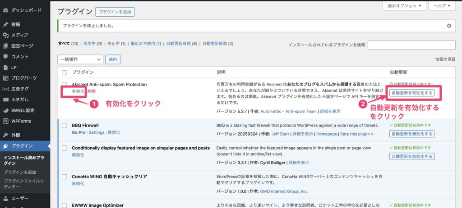Open プラグインを追加 in the sidebar submenu
The width and height of the screenshot is (462, 208).
click(20, 172)
